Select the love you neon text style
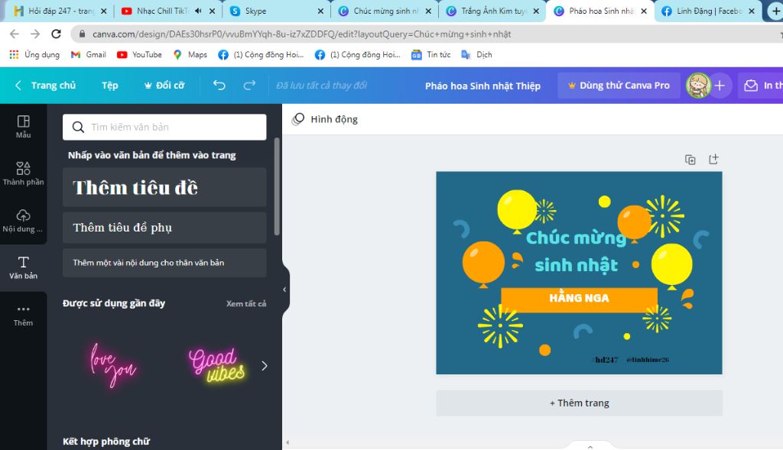The width and height of the screenshot is (783, 450). (x=113, y=365)
